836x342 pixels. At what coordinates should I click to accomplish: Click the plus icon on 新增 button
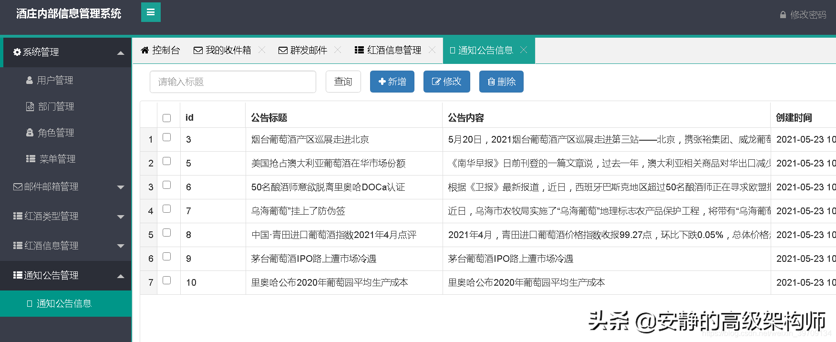(382, 82)
